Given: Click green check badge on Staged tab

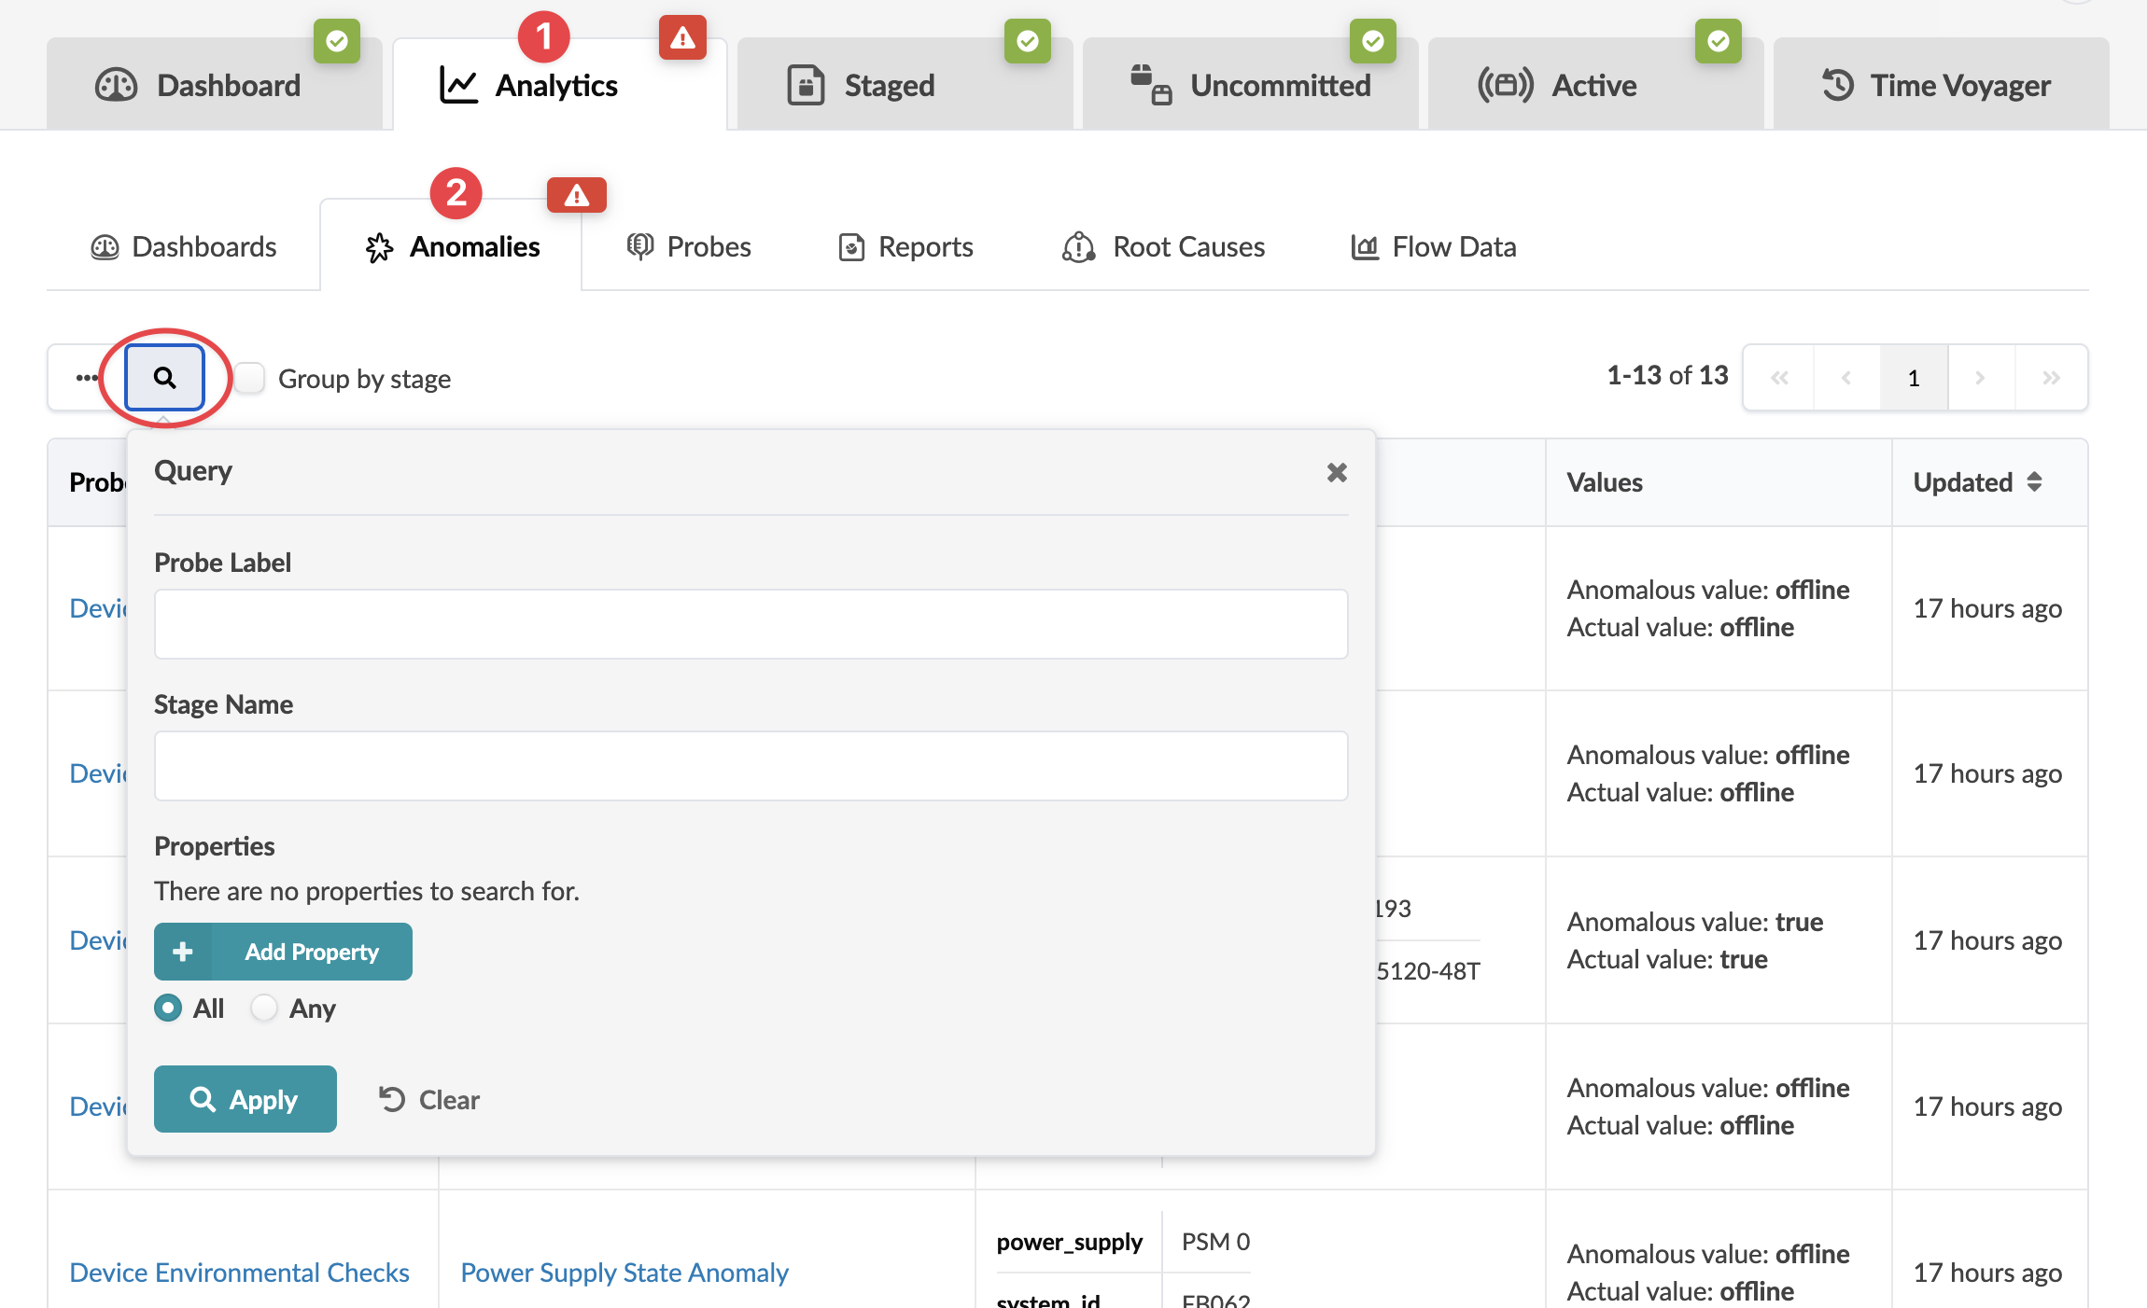Looking at the screenshot, I should pyautogui.click(x=1027, y=41).
